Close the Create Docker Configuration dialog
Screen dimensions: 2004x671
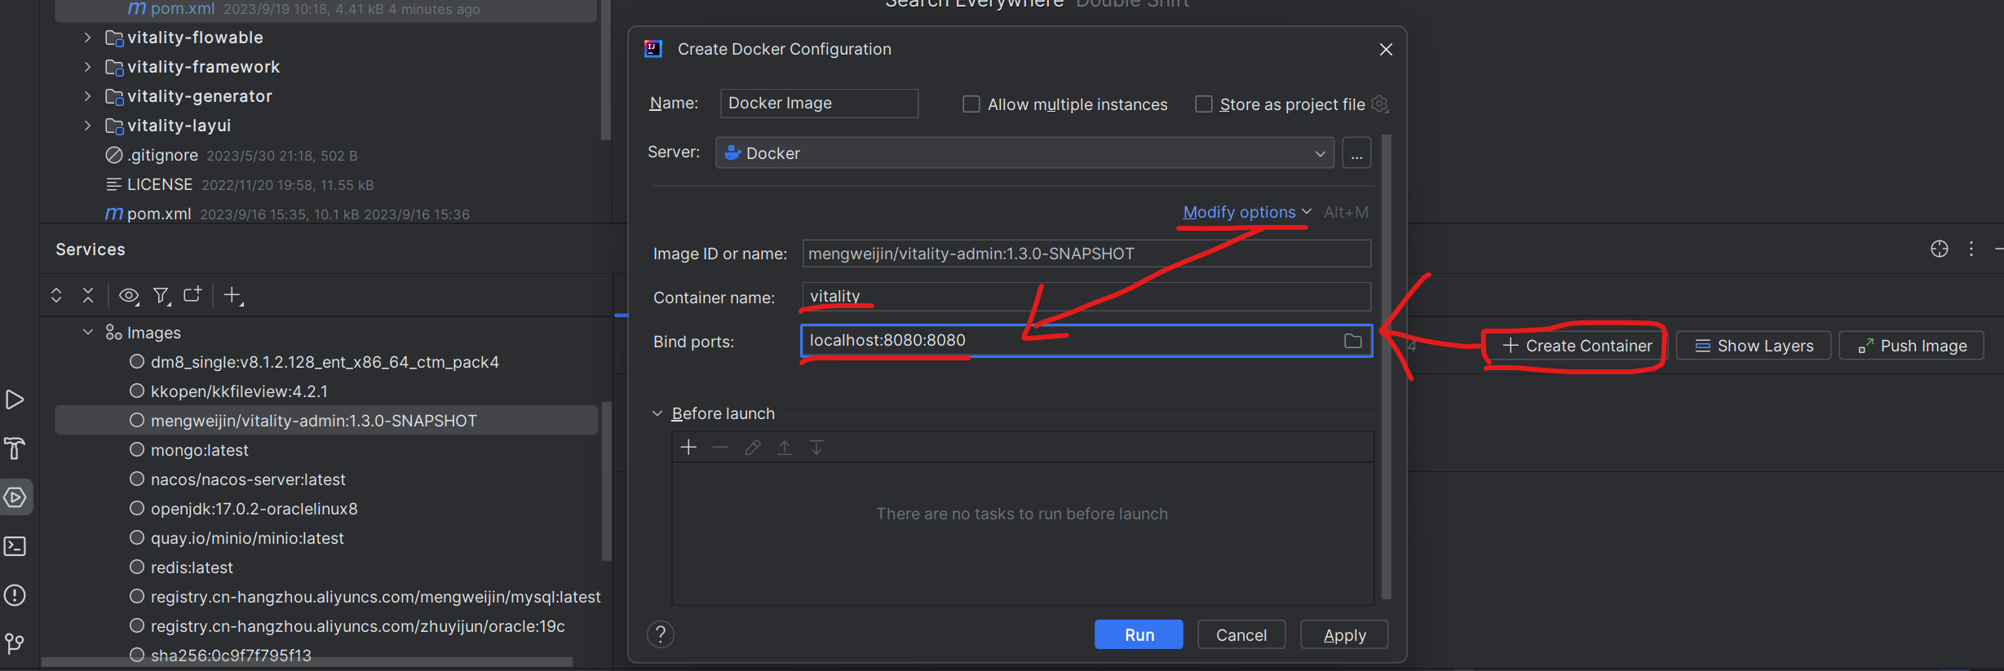1386,50
